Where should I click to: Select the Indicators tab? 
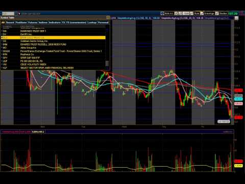(x=55, y=22)
